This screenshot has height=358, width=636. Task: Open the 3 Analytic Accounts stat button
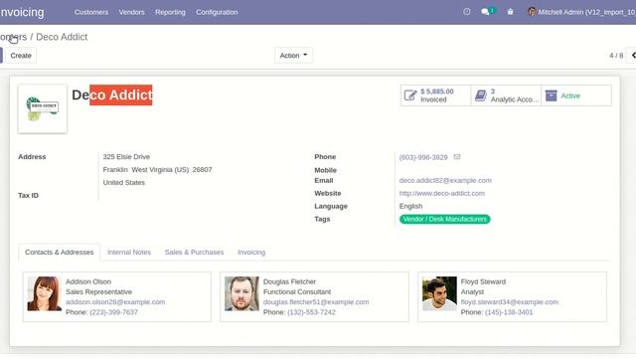point(506,95)
